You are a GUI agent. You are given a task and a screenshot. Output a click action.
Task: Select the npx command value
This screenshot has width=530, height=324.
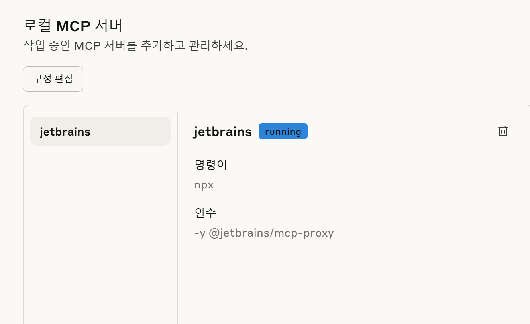[x=204, y=185]
